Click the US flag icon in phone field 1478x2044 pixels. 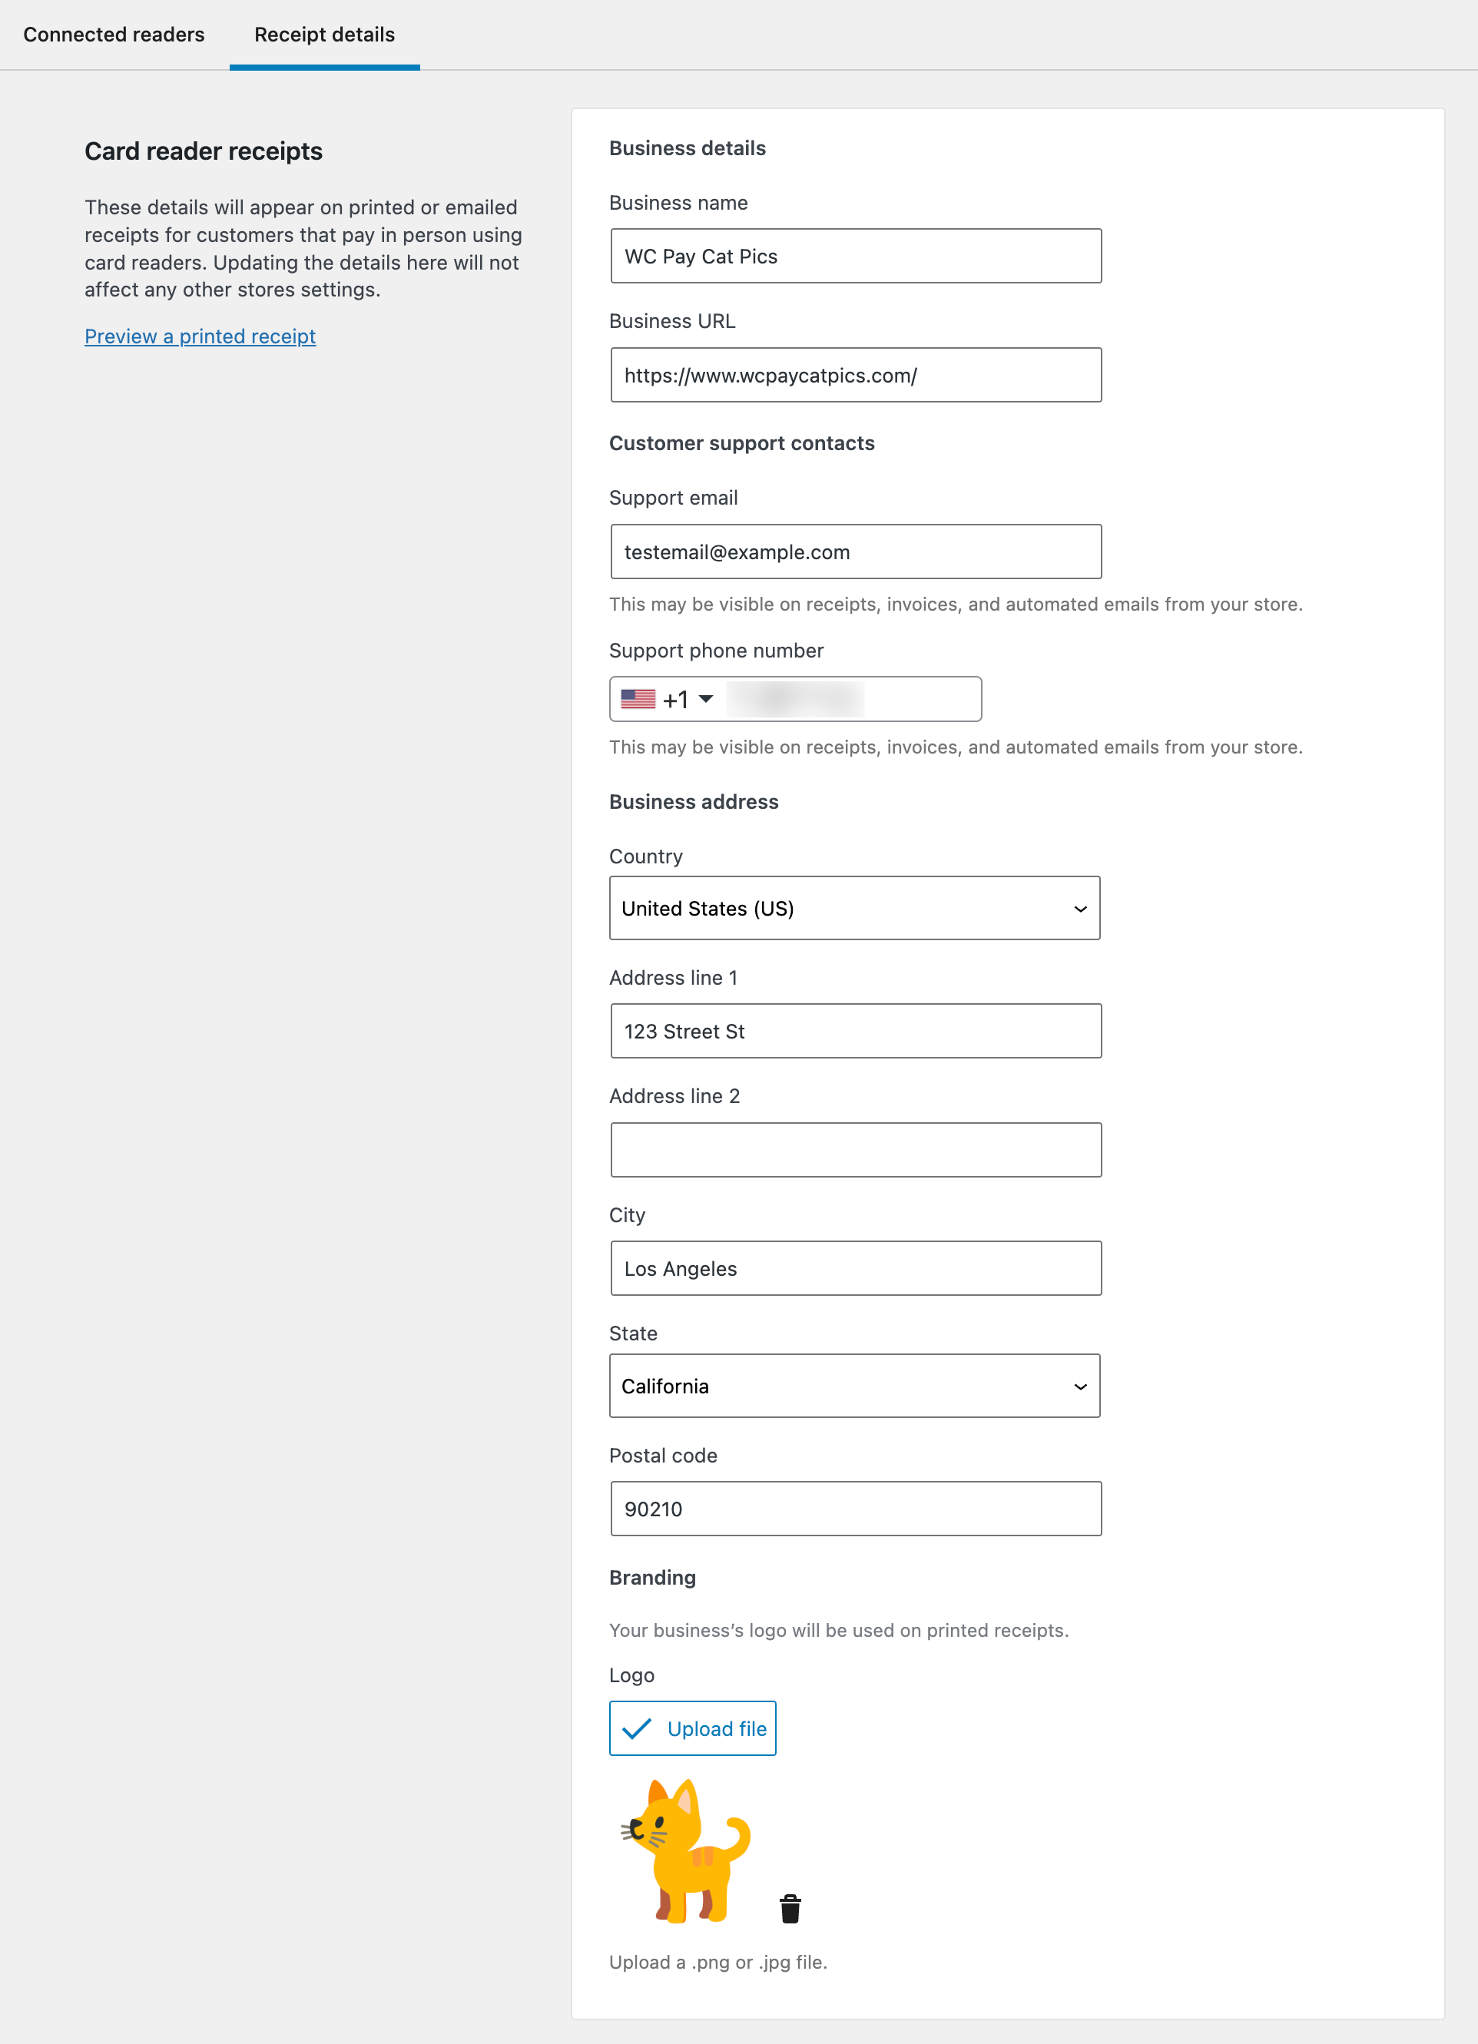coord(638,699)
